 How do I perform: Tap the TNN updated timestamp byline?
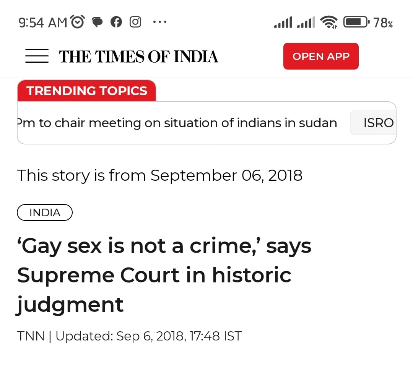[129, 336]
